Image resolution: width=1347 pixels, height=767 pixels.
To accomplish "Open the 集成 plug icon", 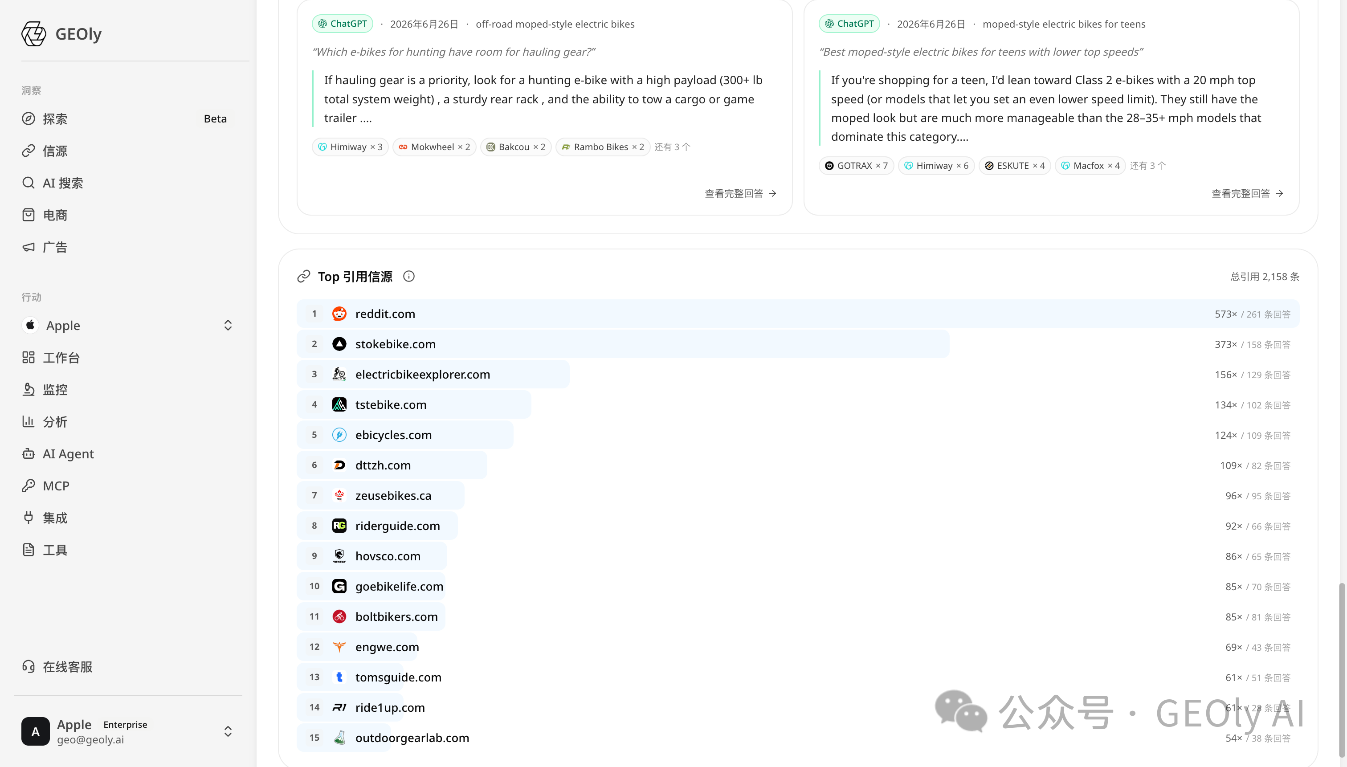I will [x=29, y=518].
